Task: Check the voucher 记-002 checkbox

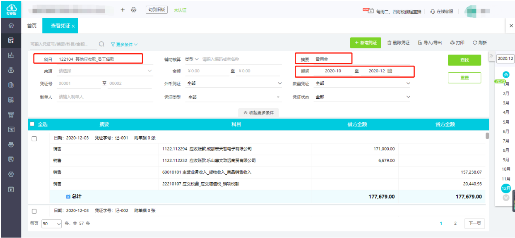Action: coord(34,211)
